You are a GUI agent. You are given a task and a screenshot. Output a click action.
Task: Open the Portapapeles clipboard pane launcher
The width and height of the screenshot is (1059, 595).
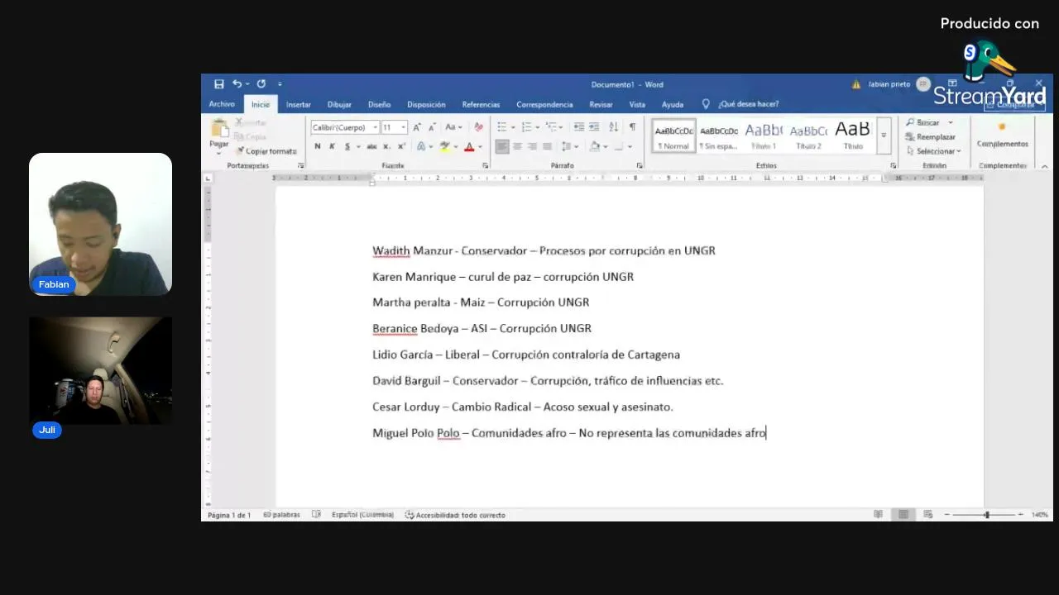(x=301, y=165)
